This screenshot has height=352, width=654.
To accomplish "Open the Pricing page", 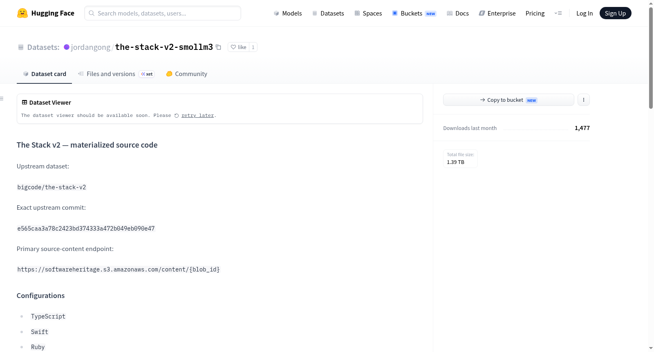I will [535, 13].
